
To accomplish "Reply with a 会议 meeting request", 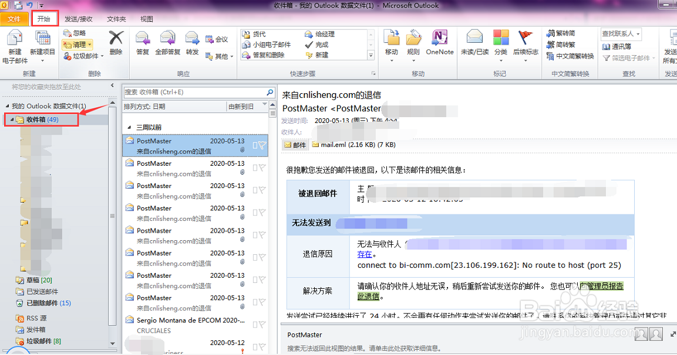I will tap(217, 39).
